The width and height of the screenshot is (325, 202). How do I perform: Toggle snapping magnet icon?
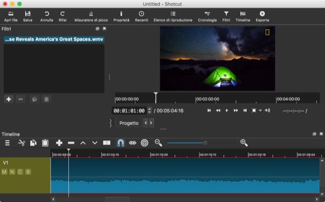[x=120, y=143]
